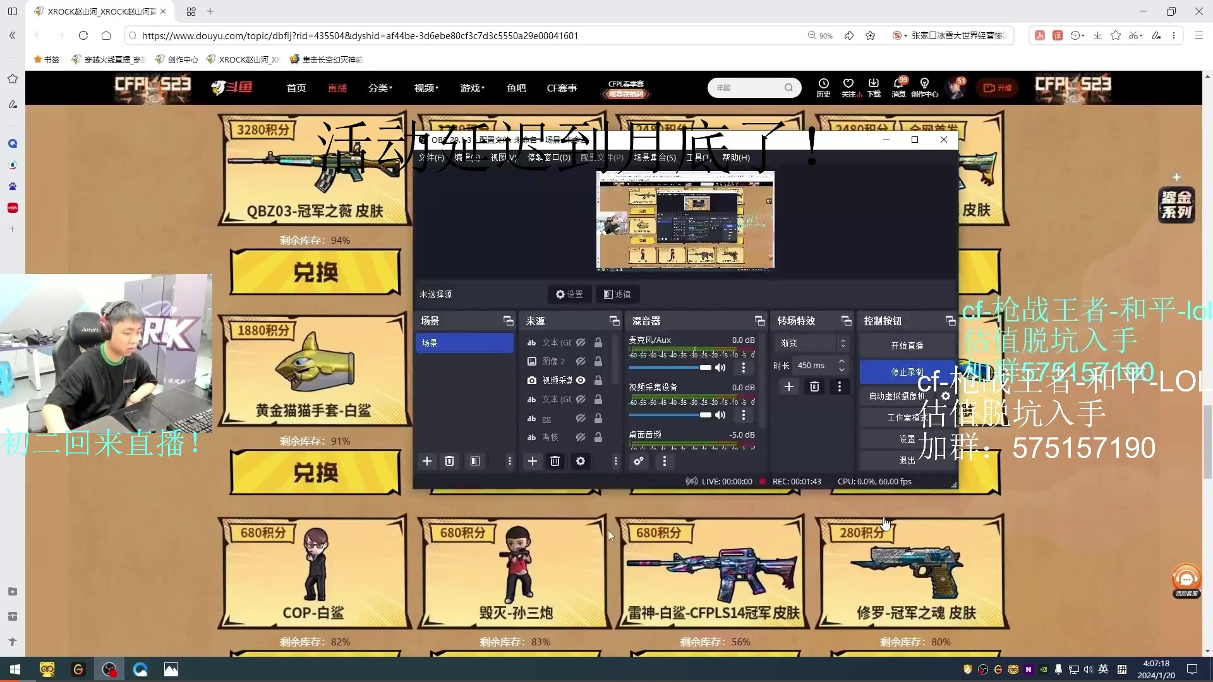Mute 麦克风/Aux speaker icon
This screenshot has width=1213, height=682.
(x=720, y=368)
